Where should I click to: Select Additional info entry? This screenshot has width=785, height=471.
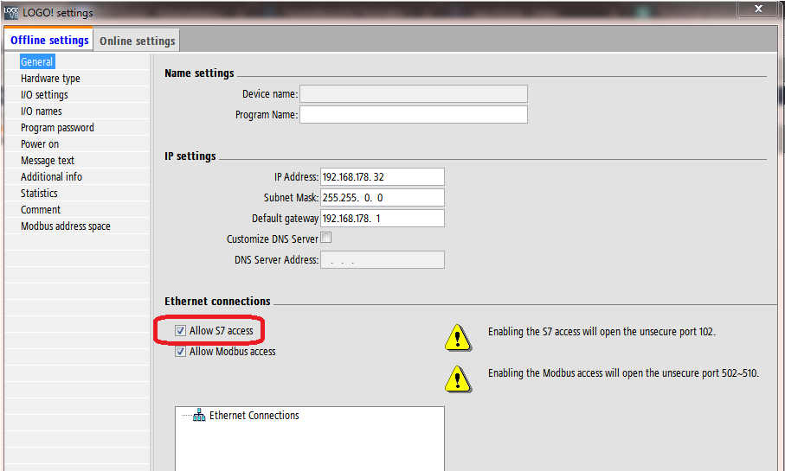51,177
